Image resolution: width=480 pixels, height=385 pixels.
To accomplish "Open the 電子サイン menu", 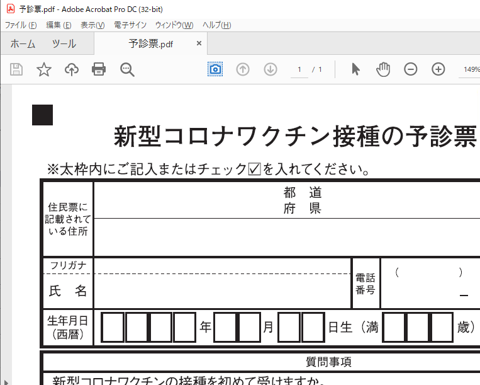I will point(130,25).
